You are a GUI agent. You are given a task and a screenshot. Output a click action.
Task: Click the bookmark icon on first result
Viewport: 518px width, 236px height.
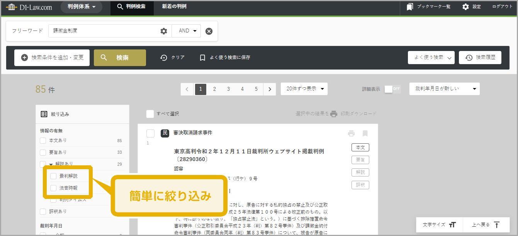(x=365, y=134)
